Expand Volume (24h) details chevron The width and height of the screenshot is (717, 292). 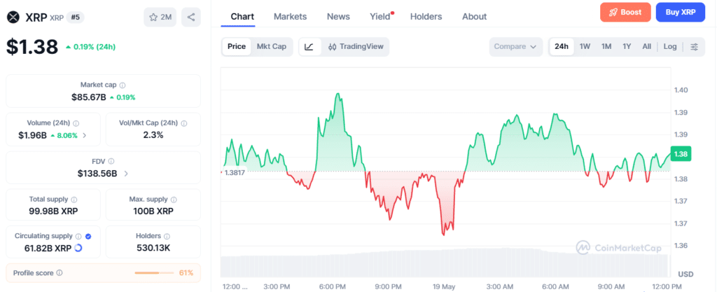pyautogui.click(x=84, y=135)
